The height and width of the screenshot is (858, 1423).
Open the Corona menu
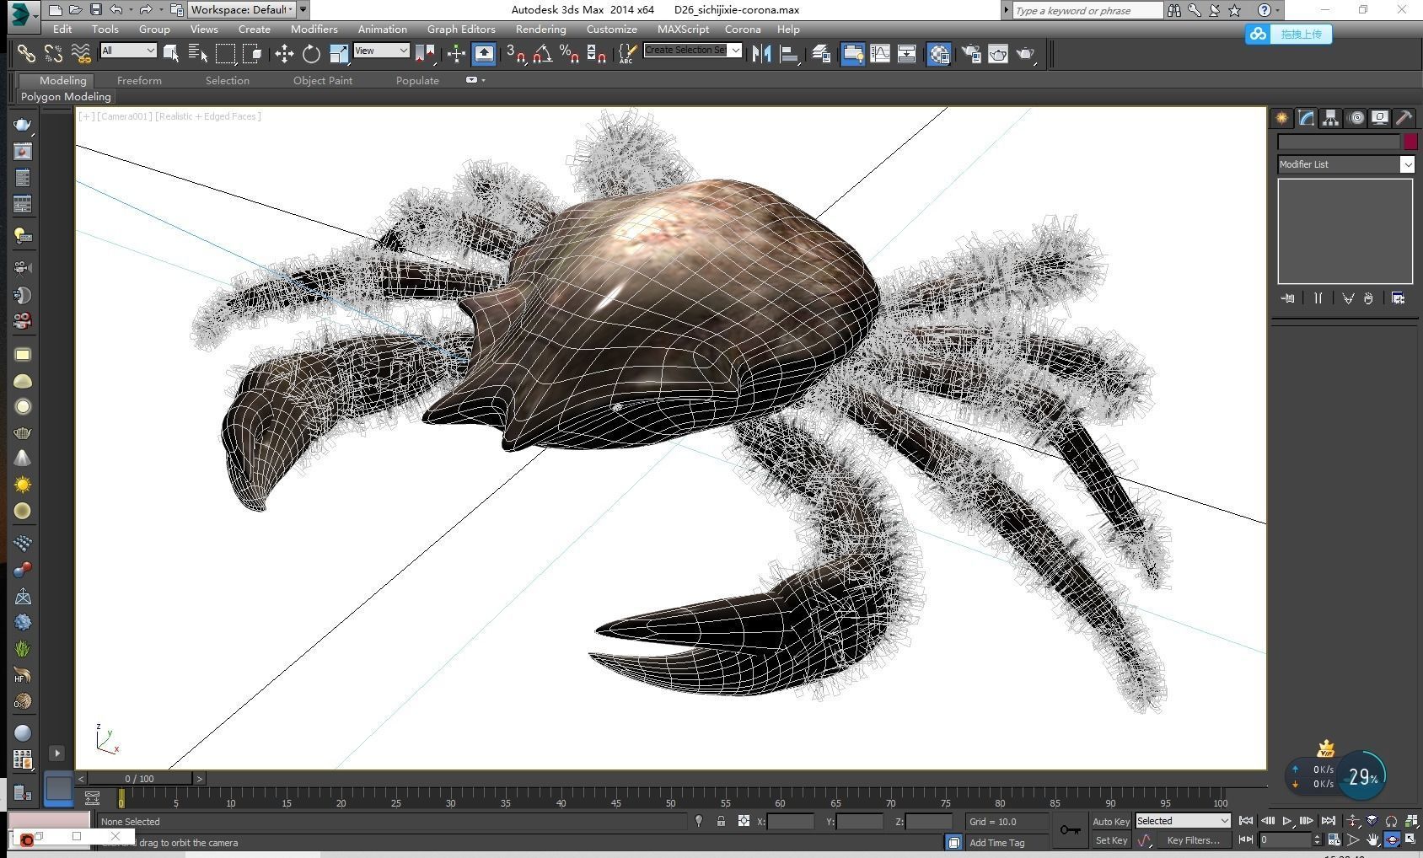743,29
